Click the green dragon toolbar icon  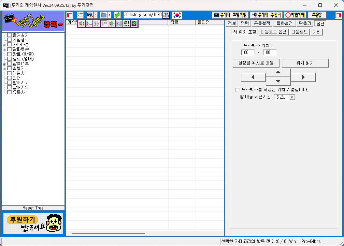pos(117,15)
